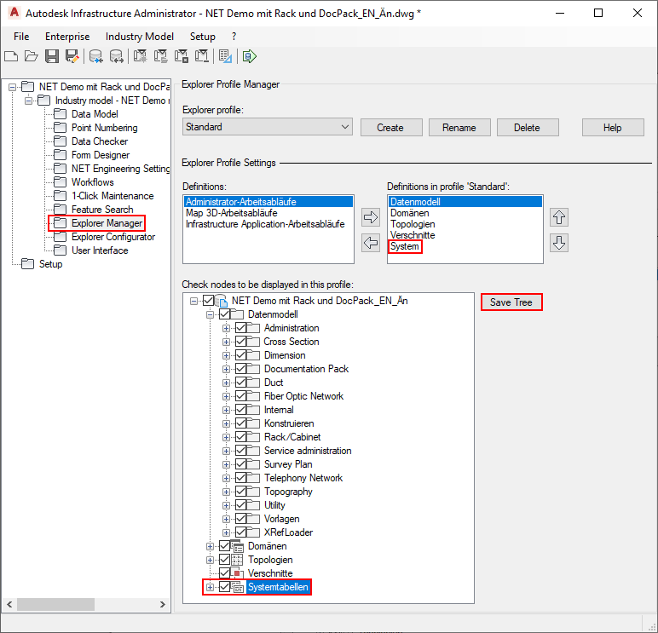Click the New file toolbar icon
The width and height of the screenshot is (658, 633).
coord(11,56)
